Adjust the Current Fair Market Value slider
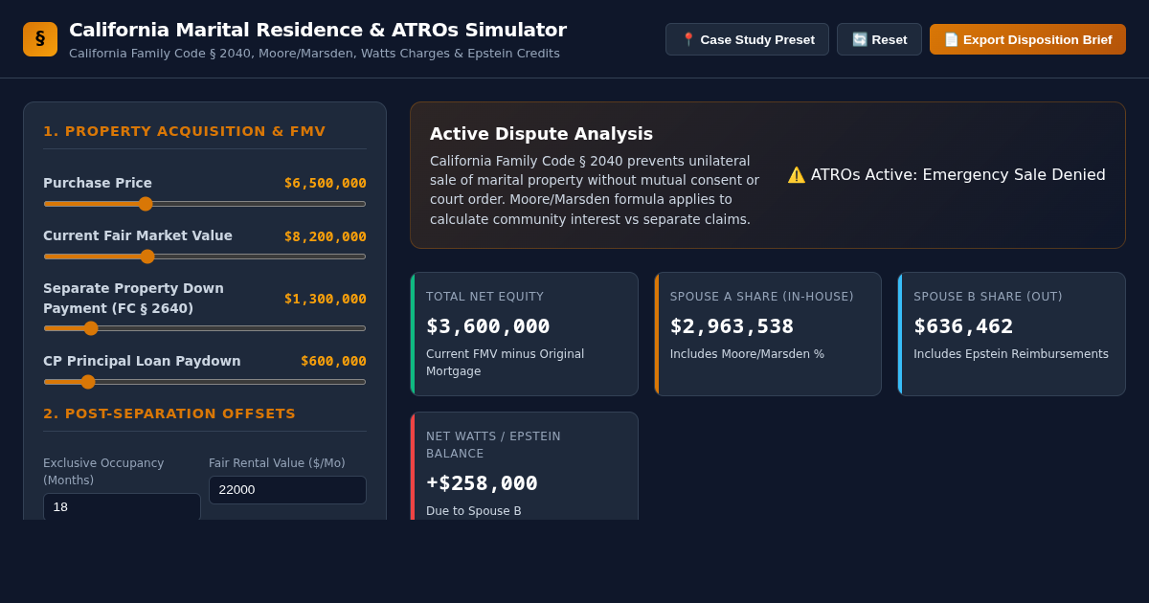The image size is (1149, 603). [205, 257]
